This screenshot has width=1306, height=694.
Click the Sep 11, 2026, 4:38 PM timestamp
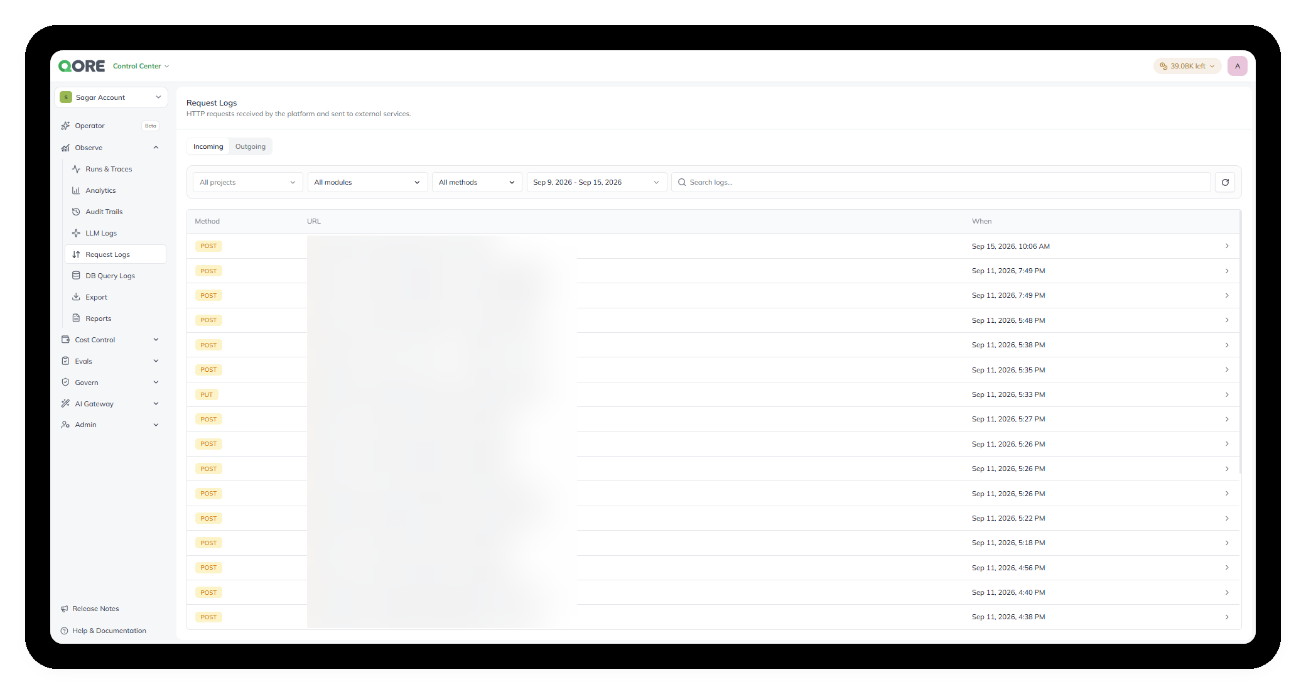1008,617
